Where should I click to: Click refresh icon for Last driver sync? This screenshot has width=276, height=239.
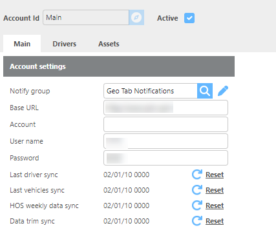click(x=197, y=175)
